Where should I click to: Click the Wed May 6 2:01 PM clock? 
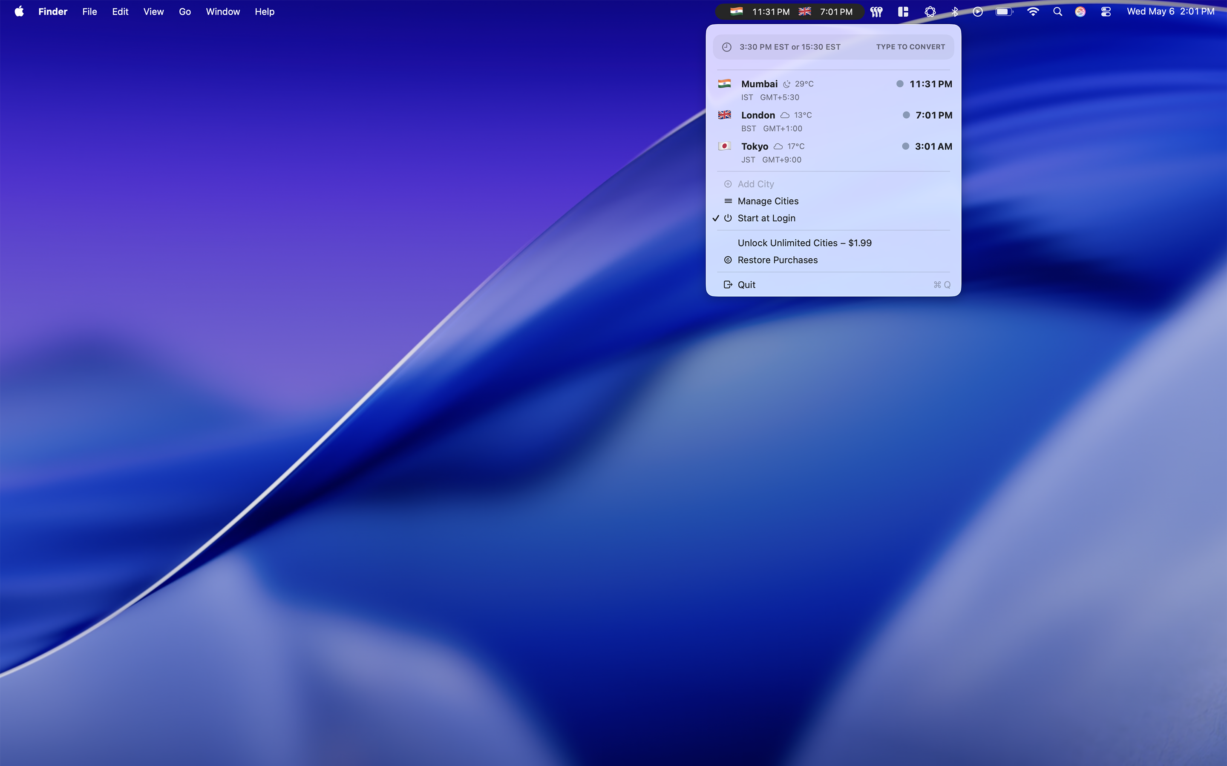pyautogui.click(x=1170, y=11)
